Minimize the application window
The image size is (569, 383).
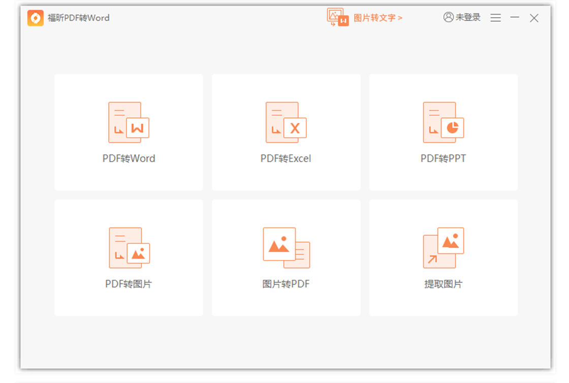click(515, 18)
